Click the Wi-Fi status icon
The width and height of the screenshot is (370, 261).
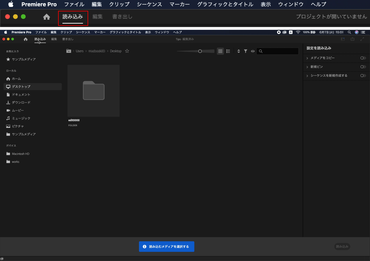pyautogui.click(x=298, y=32)
